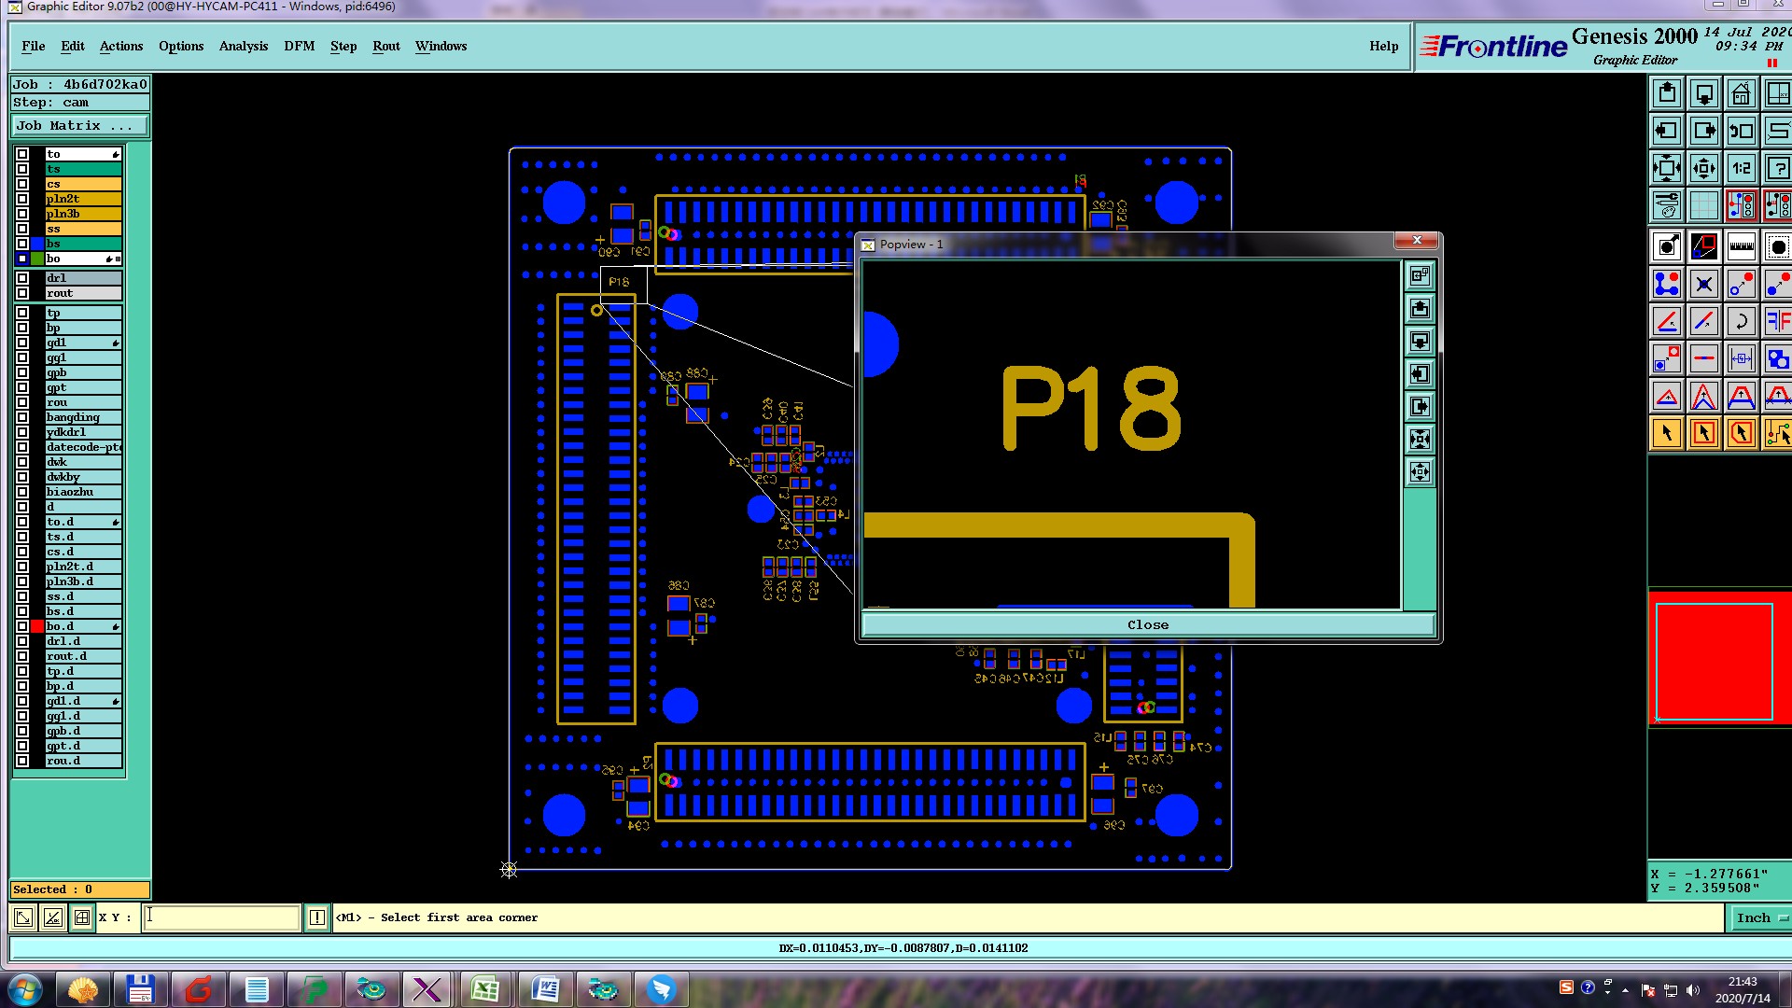Click the Help button
Viewport: 1792px width, 1008px height.
tap(1383, 46)
